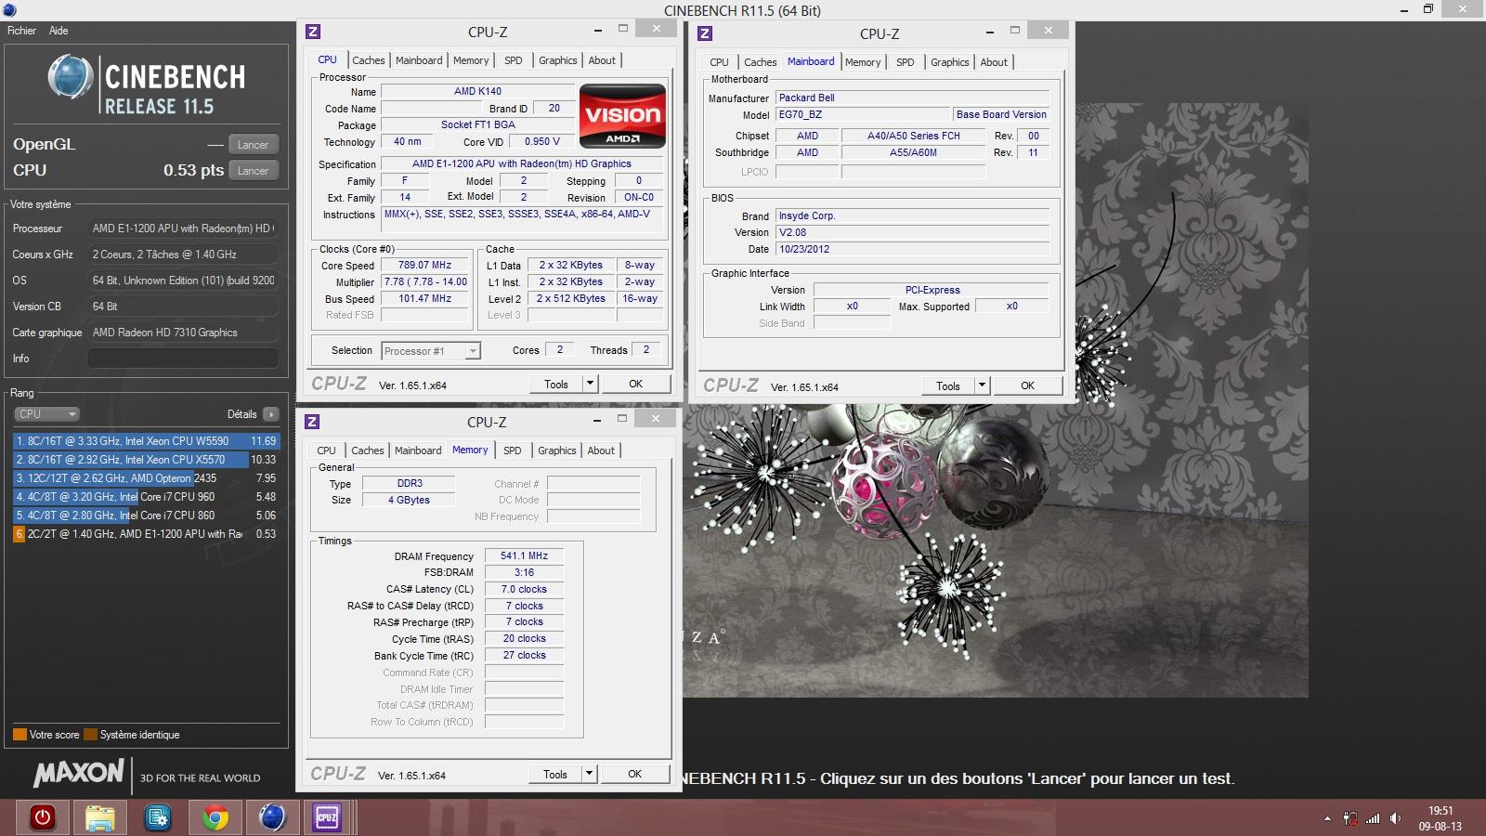Show hidden tray icons arrow
The height and width of the screenshot is (836, 1486).
(1327, 818)
